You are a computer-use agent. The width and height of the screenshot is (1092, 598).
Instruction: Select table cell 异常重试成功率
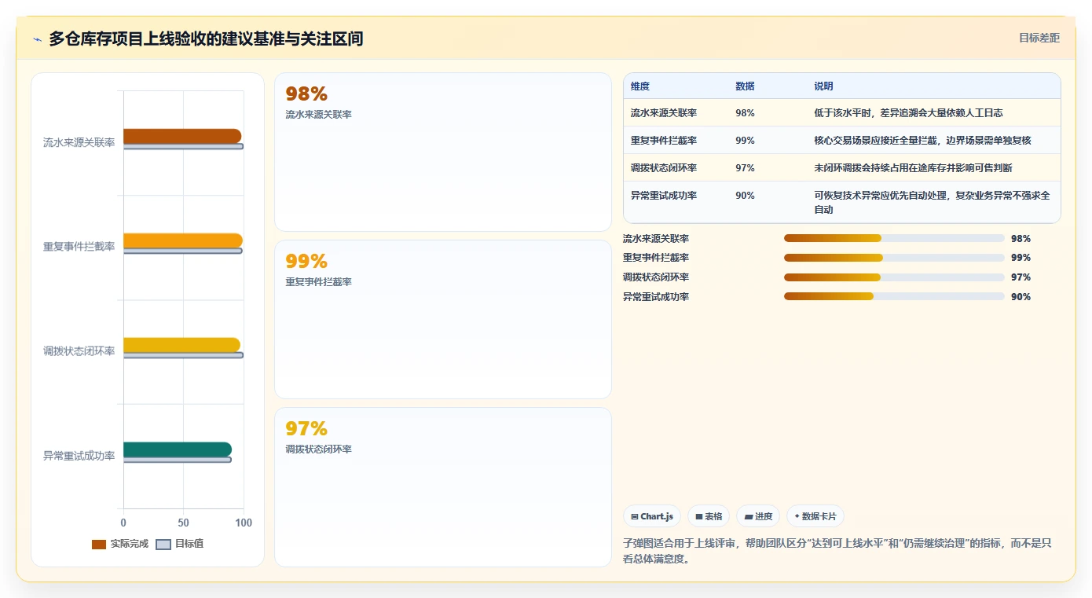664,196
